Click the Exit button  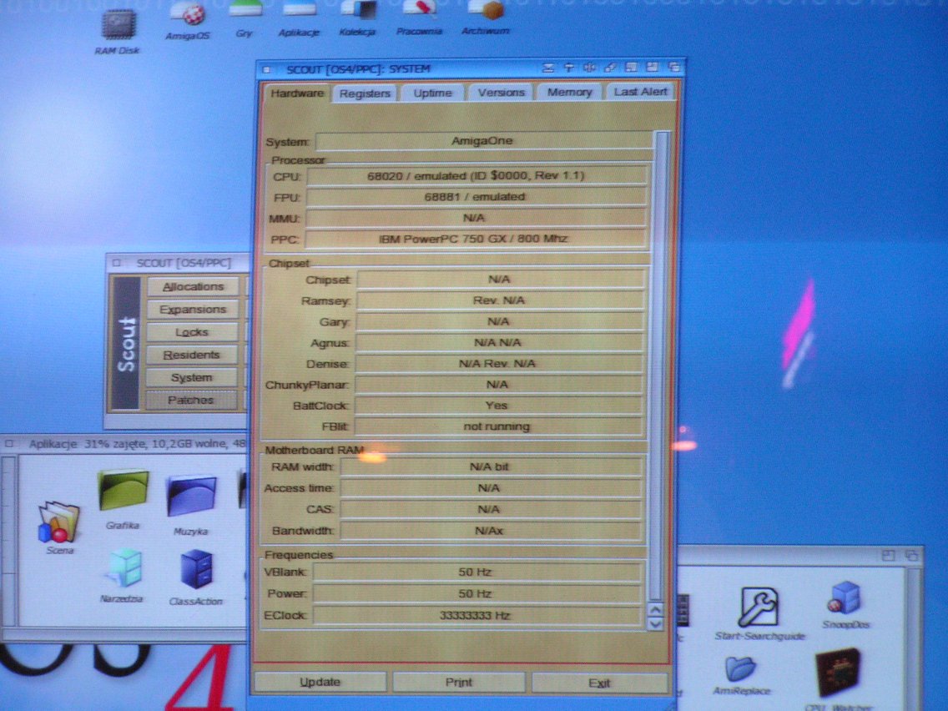(599, 683)
